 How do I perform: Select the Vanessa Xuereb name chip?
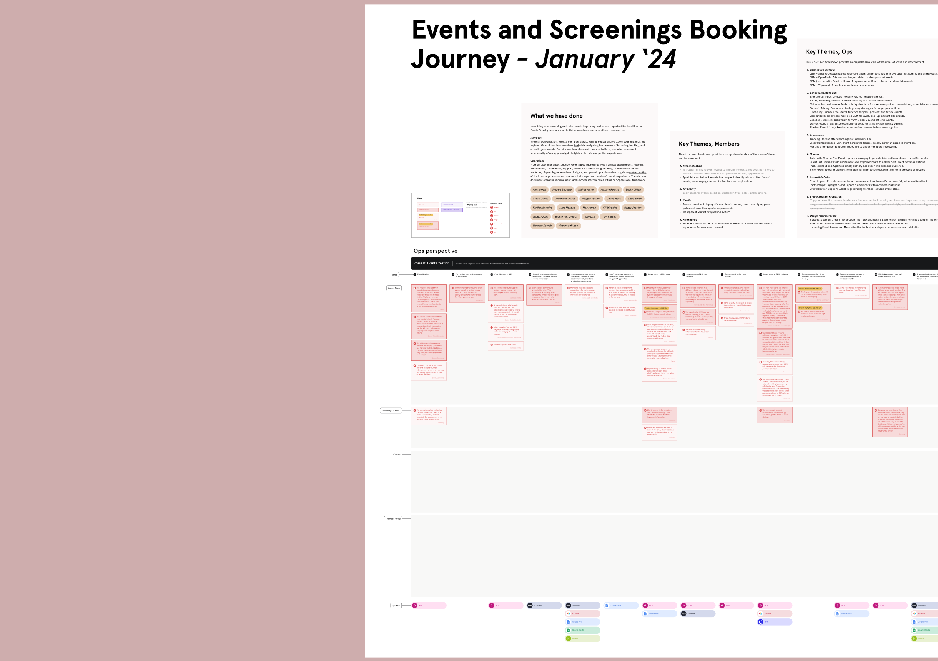coord(542,226)
